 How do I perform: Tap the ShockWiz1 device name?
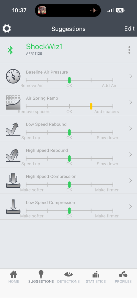pos(44,47)
